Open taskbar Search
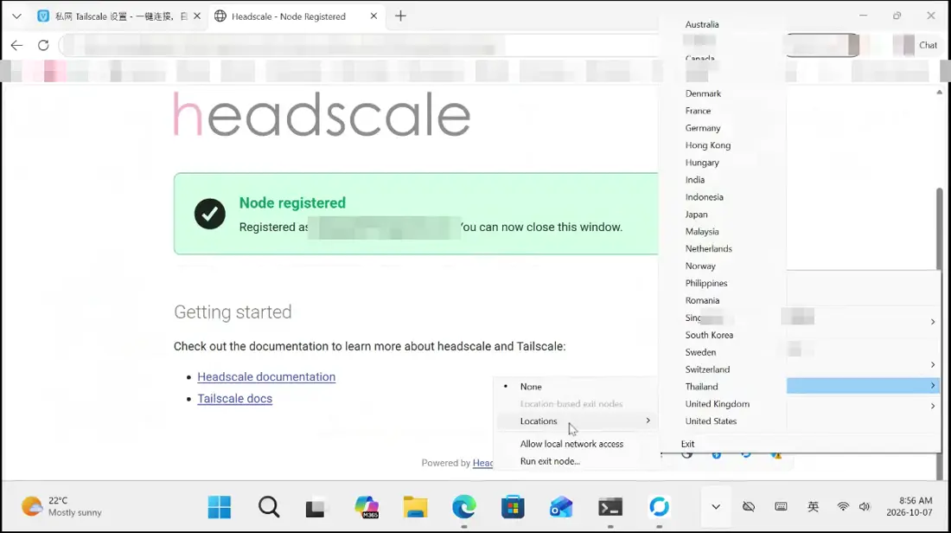The image size is (951, 533). click(x=269, y=507)
